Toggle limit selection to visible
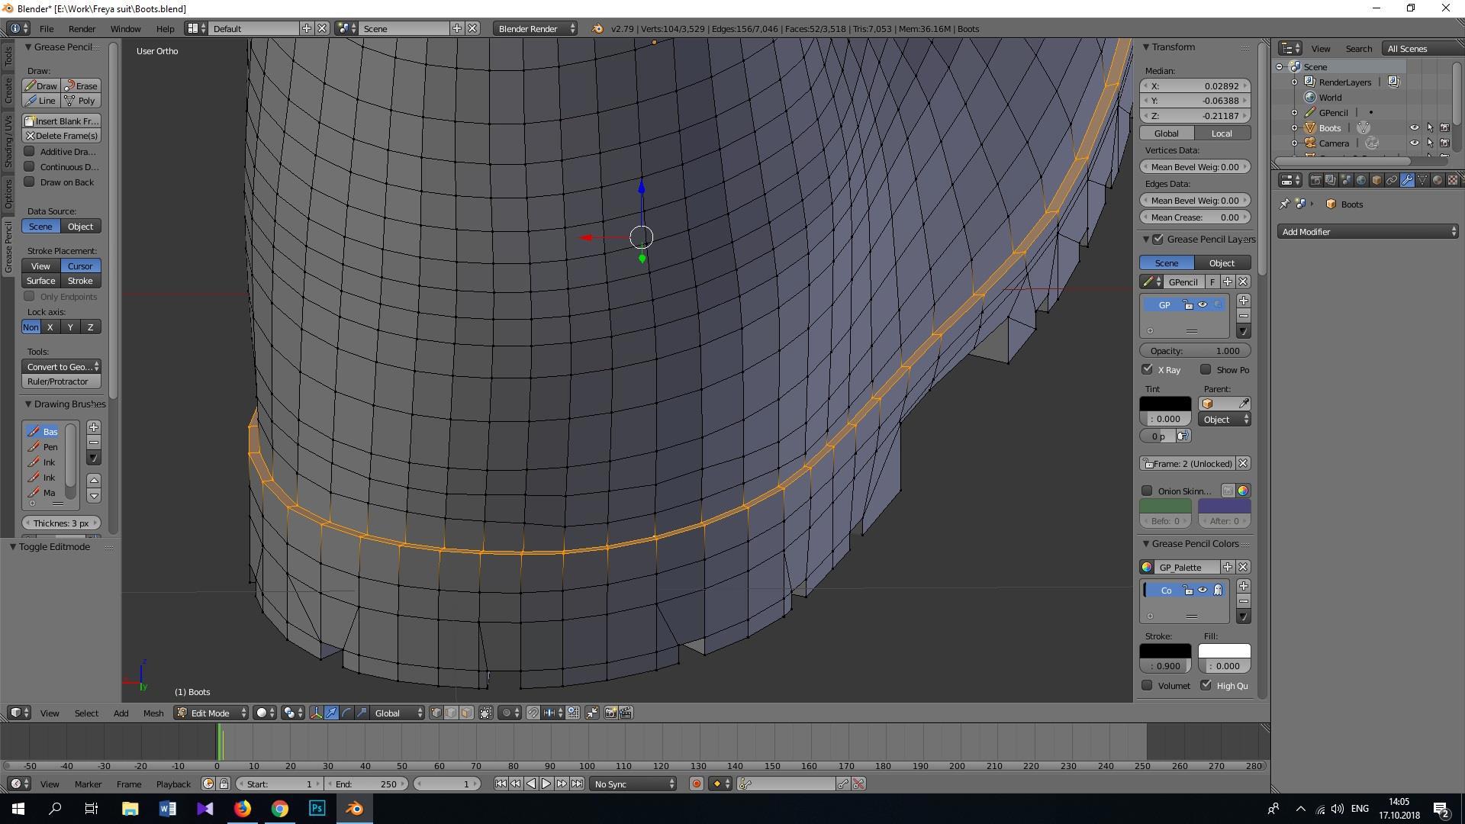Screen dimensions: 1465x824 pos(486,713)
